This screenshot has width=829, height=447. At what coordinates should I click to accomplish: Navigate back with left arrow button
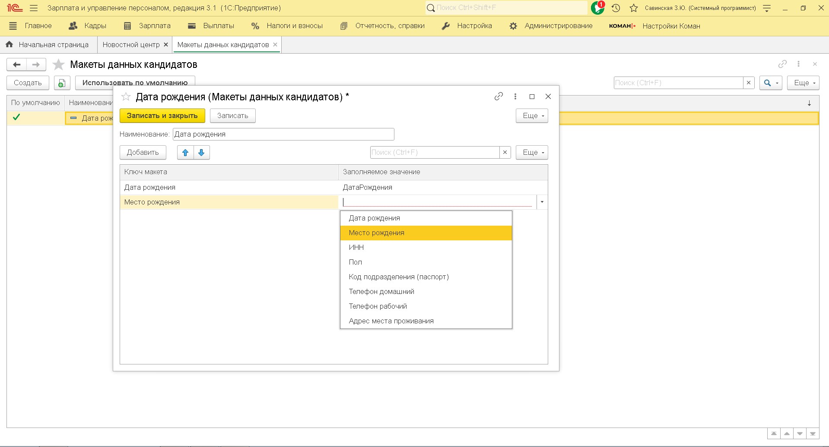point(17,65)
